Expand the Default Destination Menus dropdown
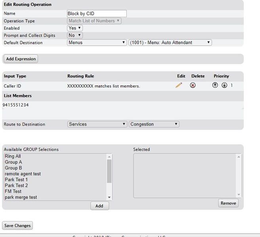 pos(97,42)
